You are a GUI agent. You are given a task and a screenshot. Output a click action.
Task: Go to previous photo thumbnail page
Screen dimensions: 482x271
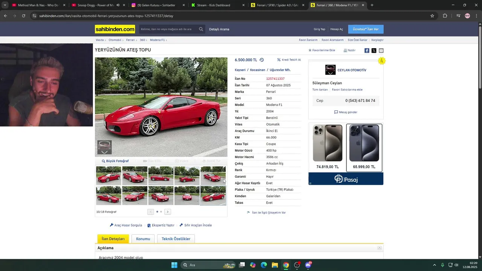click(x=151, y=212)
